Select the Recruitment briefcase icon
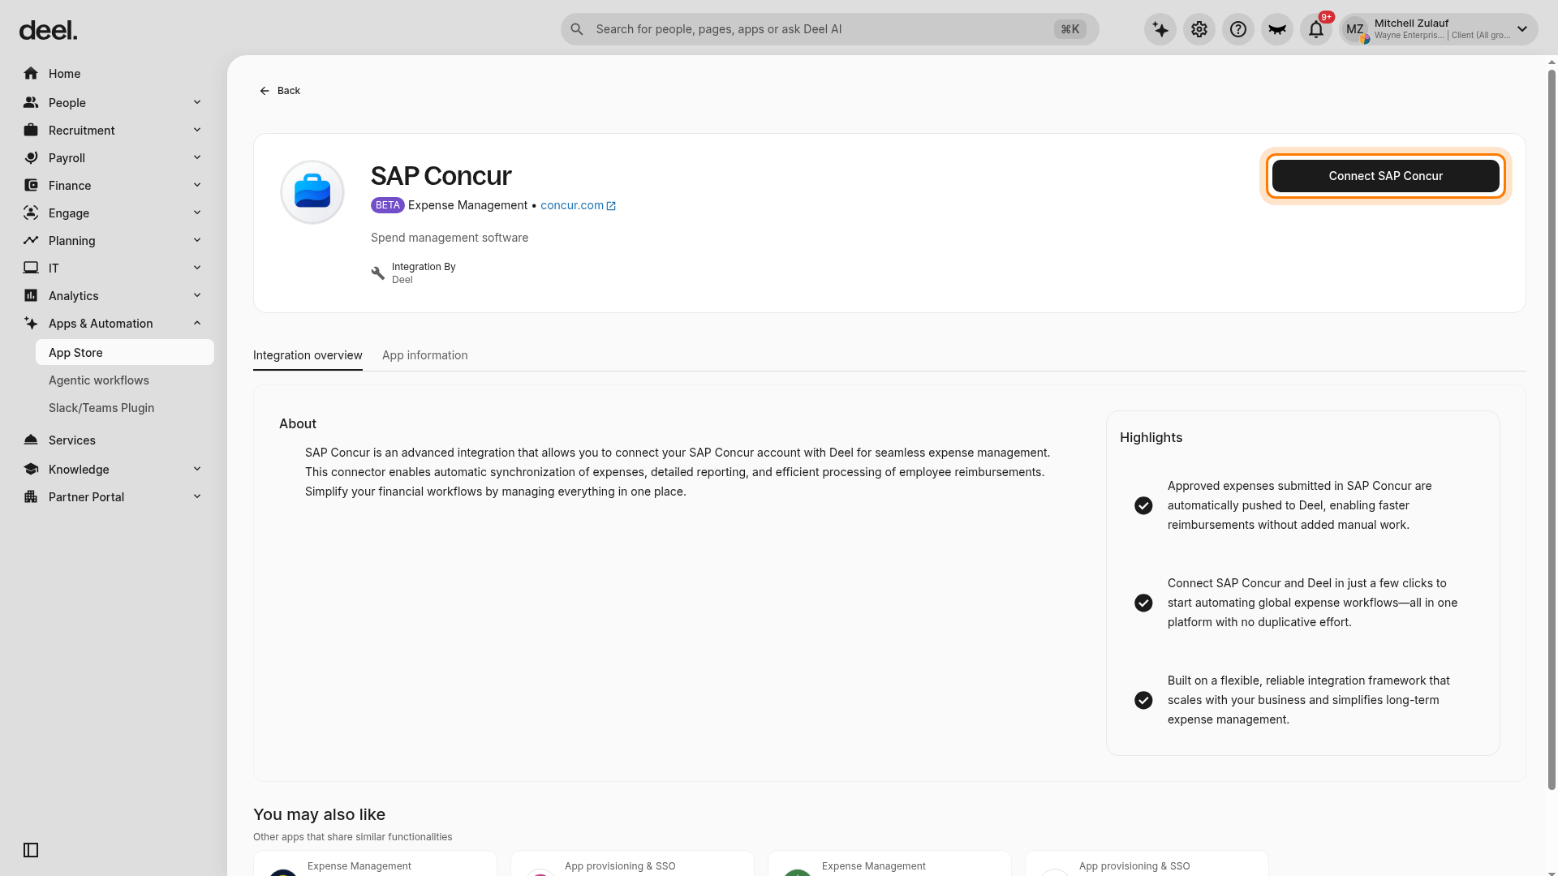The height and width of the screenshot is (876, 1558). click(31, 131)
